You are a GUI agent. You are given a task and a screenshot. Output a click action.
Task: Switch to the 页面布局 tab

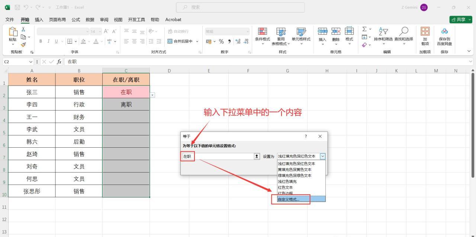57,20
